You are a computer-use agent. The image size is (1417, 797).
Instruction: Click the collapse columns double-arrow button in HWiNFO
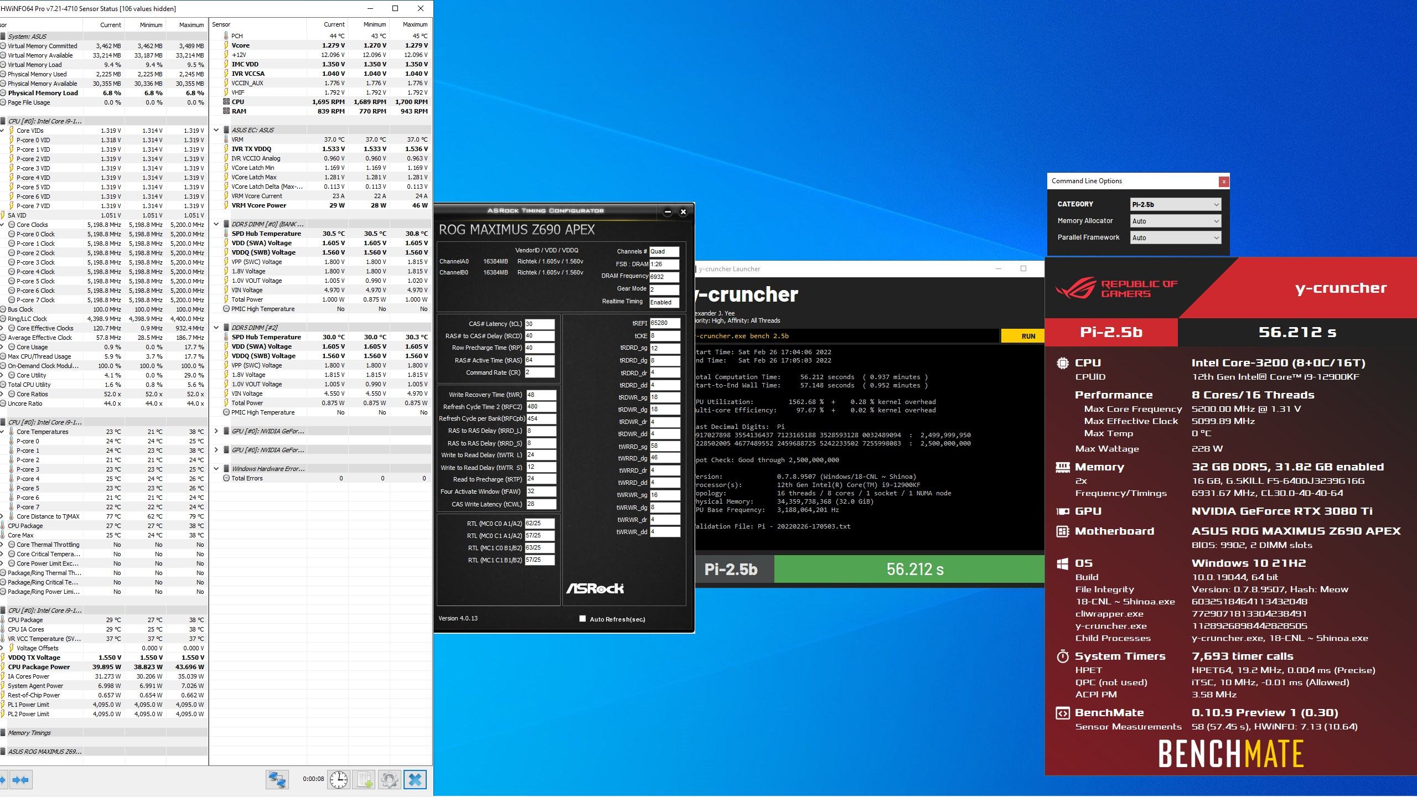click(x=20, y=780)
